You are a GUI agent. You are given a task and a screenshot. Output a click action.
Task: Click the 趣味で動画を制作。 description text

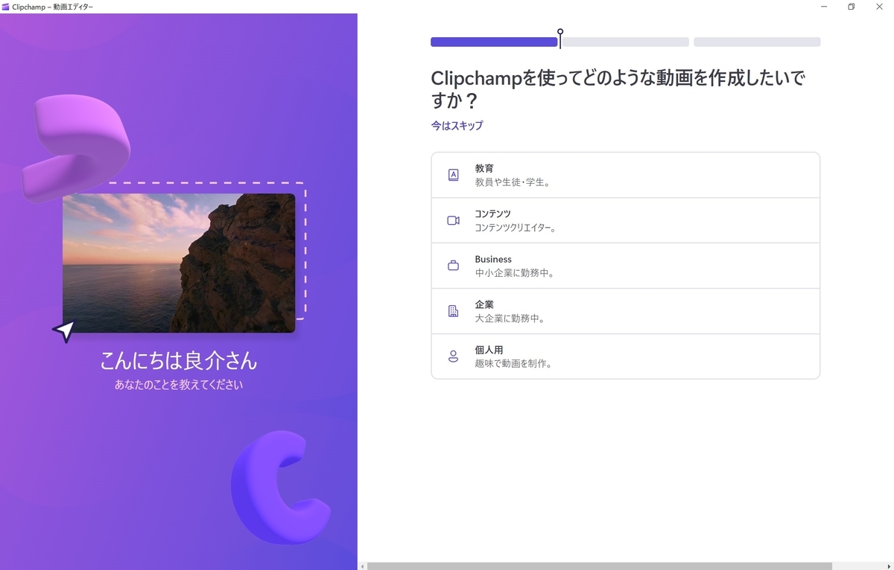pos(513,364)
